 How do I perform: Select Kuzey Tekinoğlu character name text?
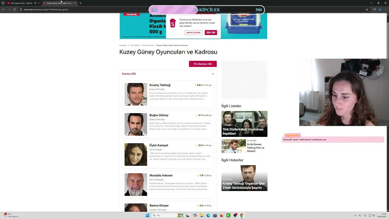coord(157,89)
